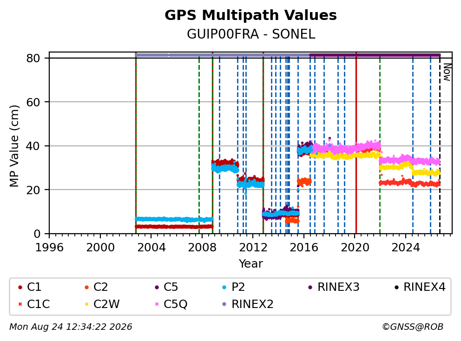
Task: Click the C2W yellow cross legend marker
Action: tap(86, 304)
